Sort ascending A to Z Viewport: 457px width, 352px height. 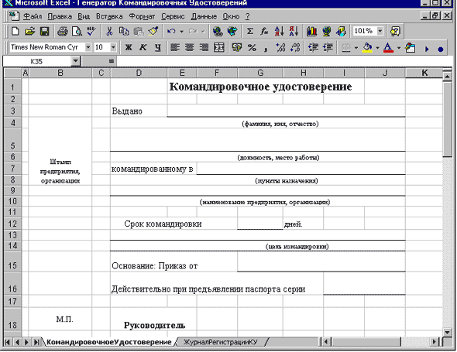tap(279, 31)
